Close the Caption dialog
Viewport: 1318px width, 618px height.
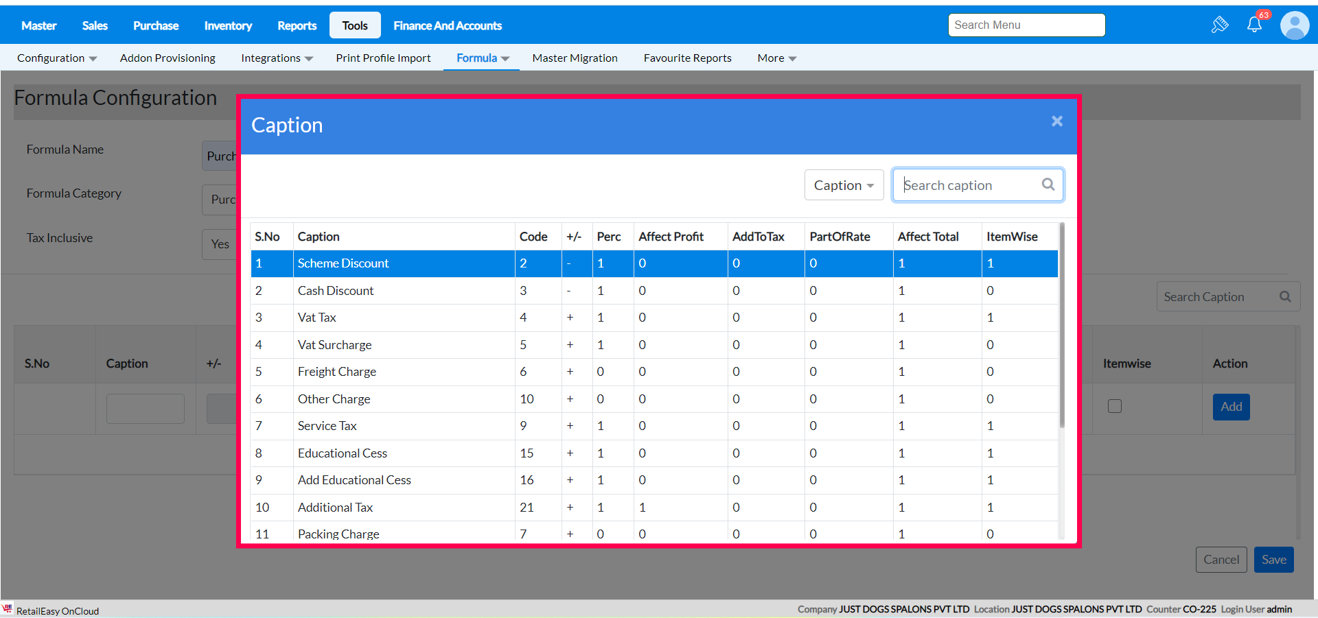pyautogui.click(x=1056, y=121)
